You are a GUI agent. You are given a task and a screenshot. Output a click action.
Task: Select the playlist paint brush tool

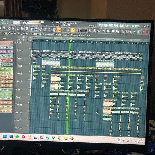pyautogui.click(x=6, y=33)
